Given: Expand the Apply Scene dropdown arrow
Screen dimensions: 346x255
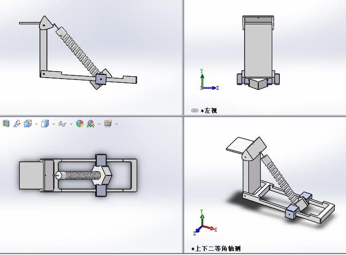Looking at the screenshot, I should point(100,124).
